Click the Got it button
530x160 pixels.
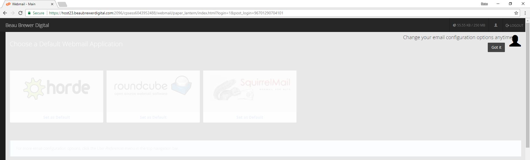coord(496,47)
